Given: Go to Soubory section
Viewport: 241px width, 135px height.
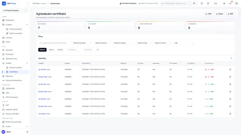Looking at the screenshot, I should [9, 37].
